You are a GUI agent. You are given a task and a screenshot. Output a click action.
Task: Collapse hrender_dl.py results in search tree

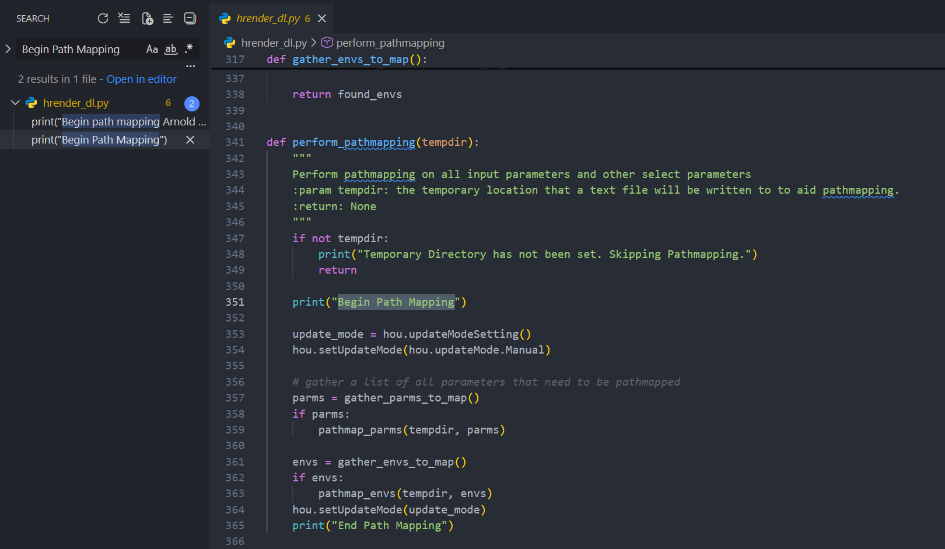16,103
